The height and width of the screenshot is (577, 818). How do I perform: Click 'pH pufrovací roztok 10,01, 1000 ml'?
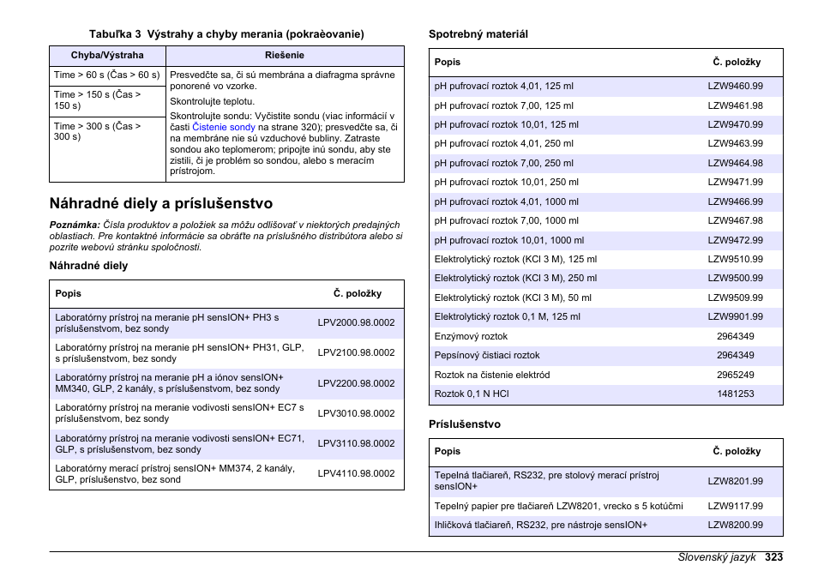click(509, 241)
